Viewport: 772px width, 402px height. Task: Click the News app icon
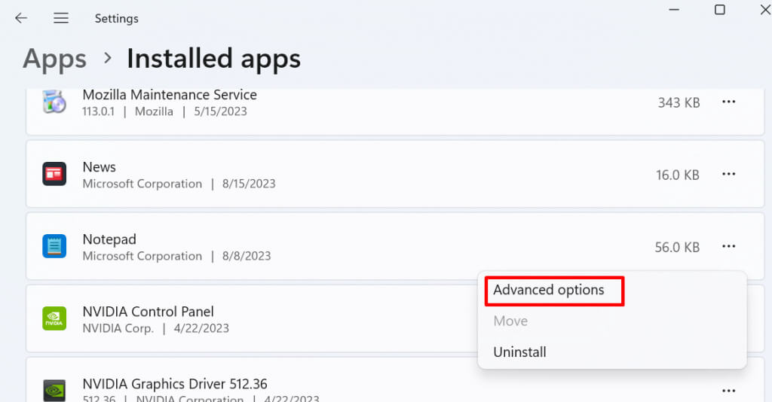tap(54, 175)
